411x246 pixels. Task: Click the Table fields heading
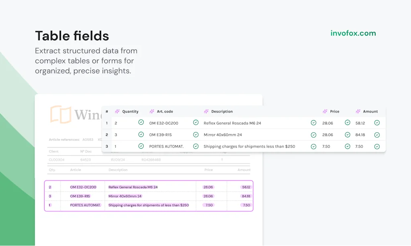(x=72, y=36)
